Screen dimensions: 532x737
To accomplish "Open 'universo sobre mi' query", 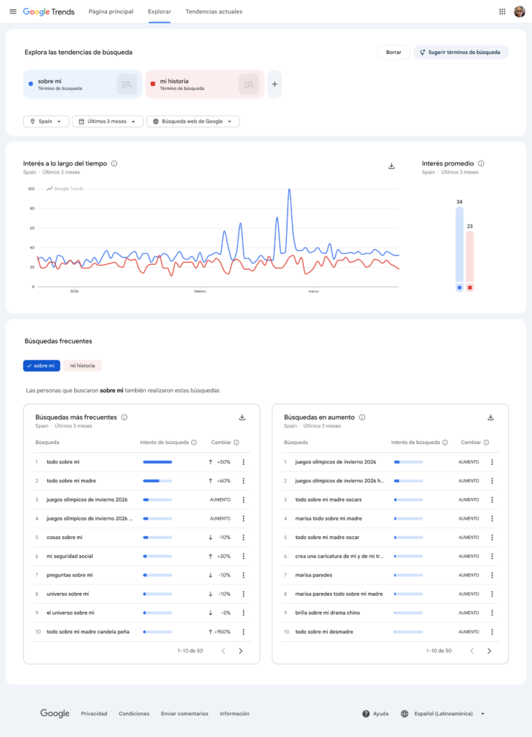I will coord(68,594).
